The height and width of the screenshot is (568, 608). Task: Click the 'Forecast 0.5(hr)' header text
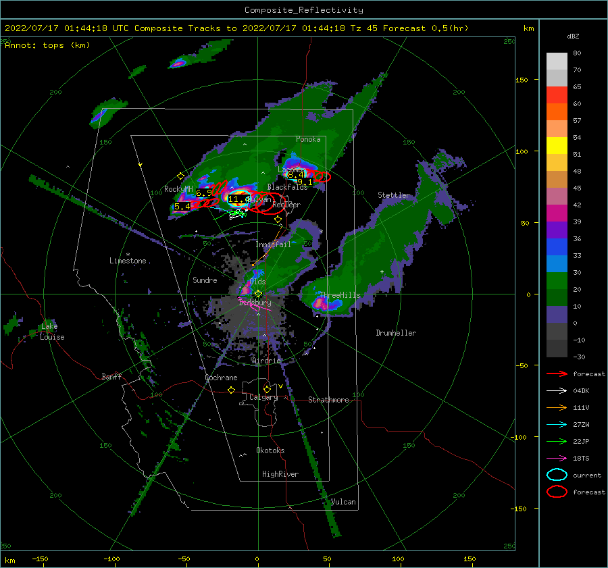426,28
